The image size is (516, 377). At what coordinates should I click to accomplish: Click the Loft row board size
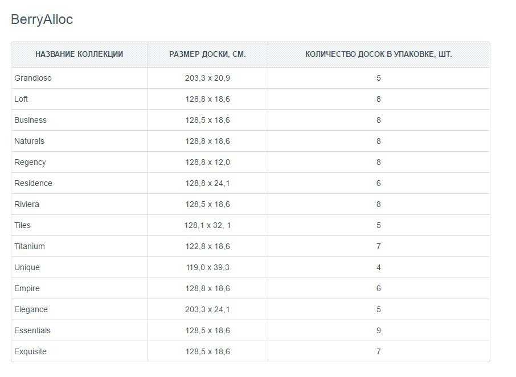coord(208,99)
